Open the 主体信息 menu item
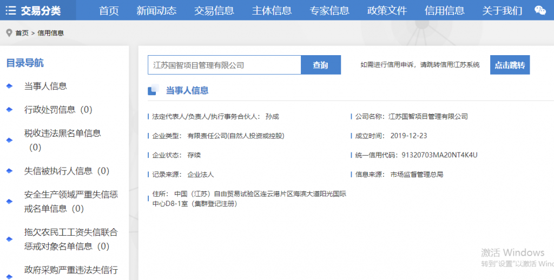This screenshot has height=280, width=554. (272, 10)
